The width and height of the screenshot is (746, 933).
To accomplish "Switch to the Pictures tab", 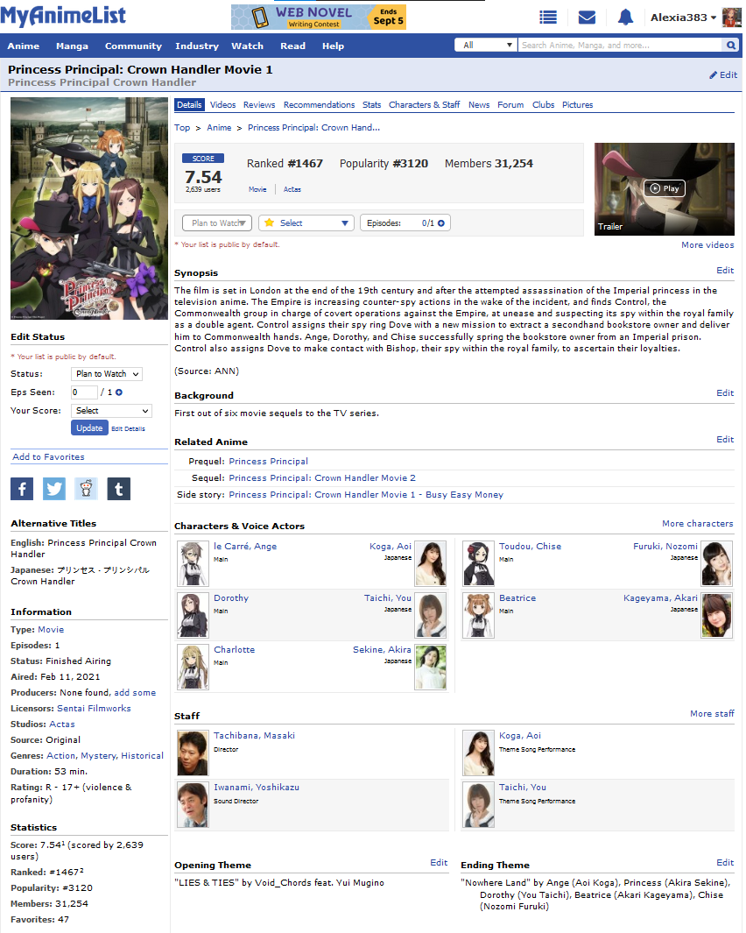I will (x=578, y=105).
